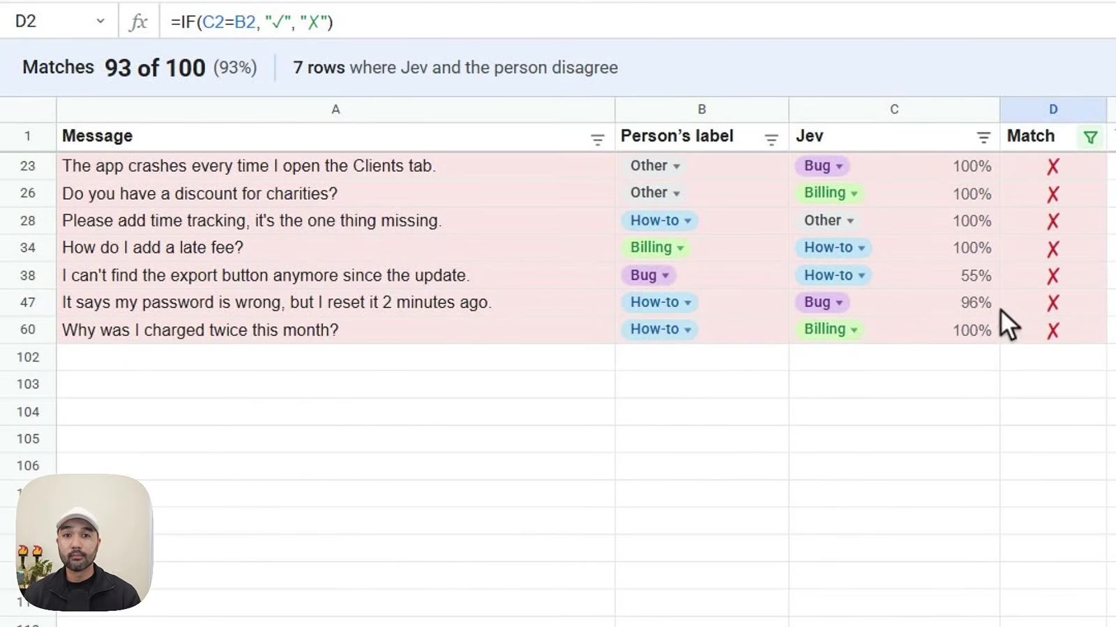The height and width of the screenshot is (627, 1116).
Task: Click the X mark in row 60 Match column
Action: pos(1053,331)
